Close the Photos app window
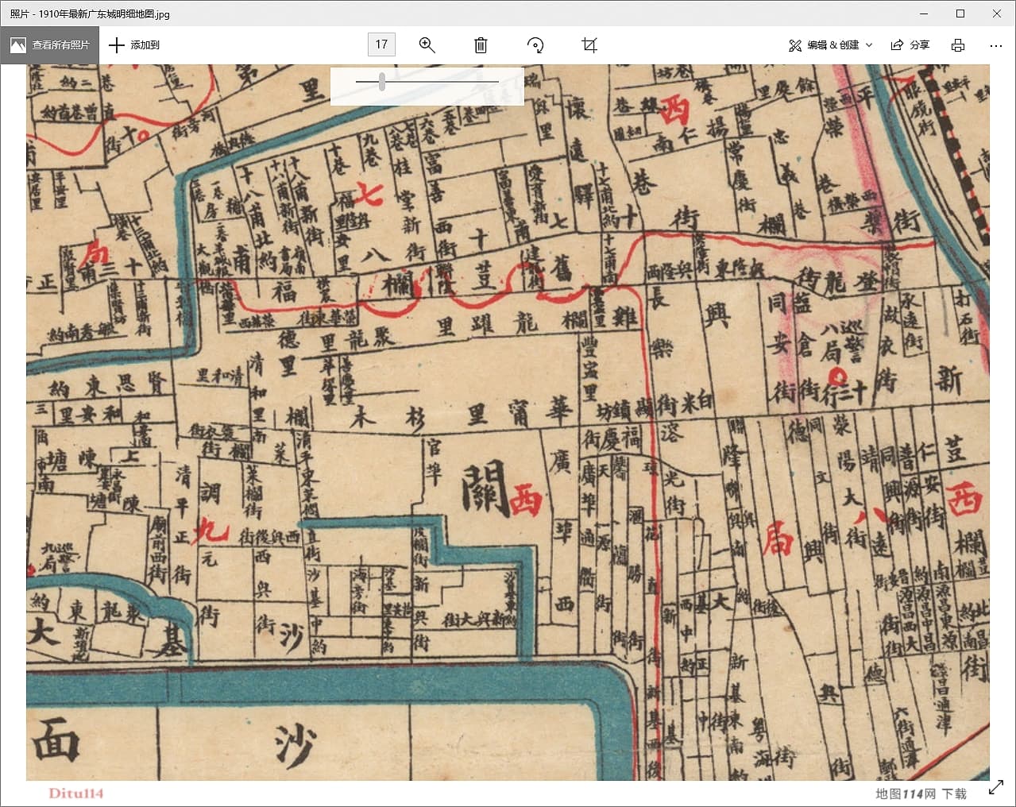The image size is (1016, 807). (x=996, y=14)
